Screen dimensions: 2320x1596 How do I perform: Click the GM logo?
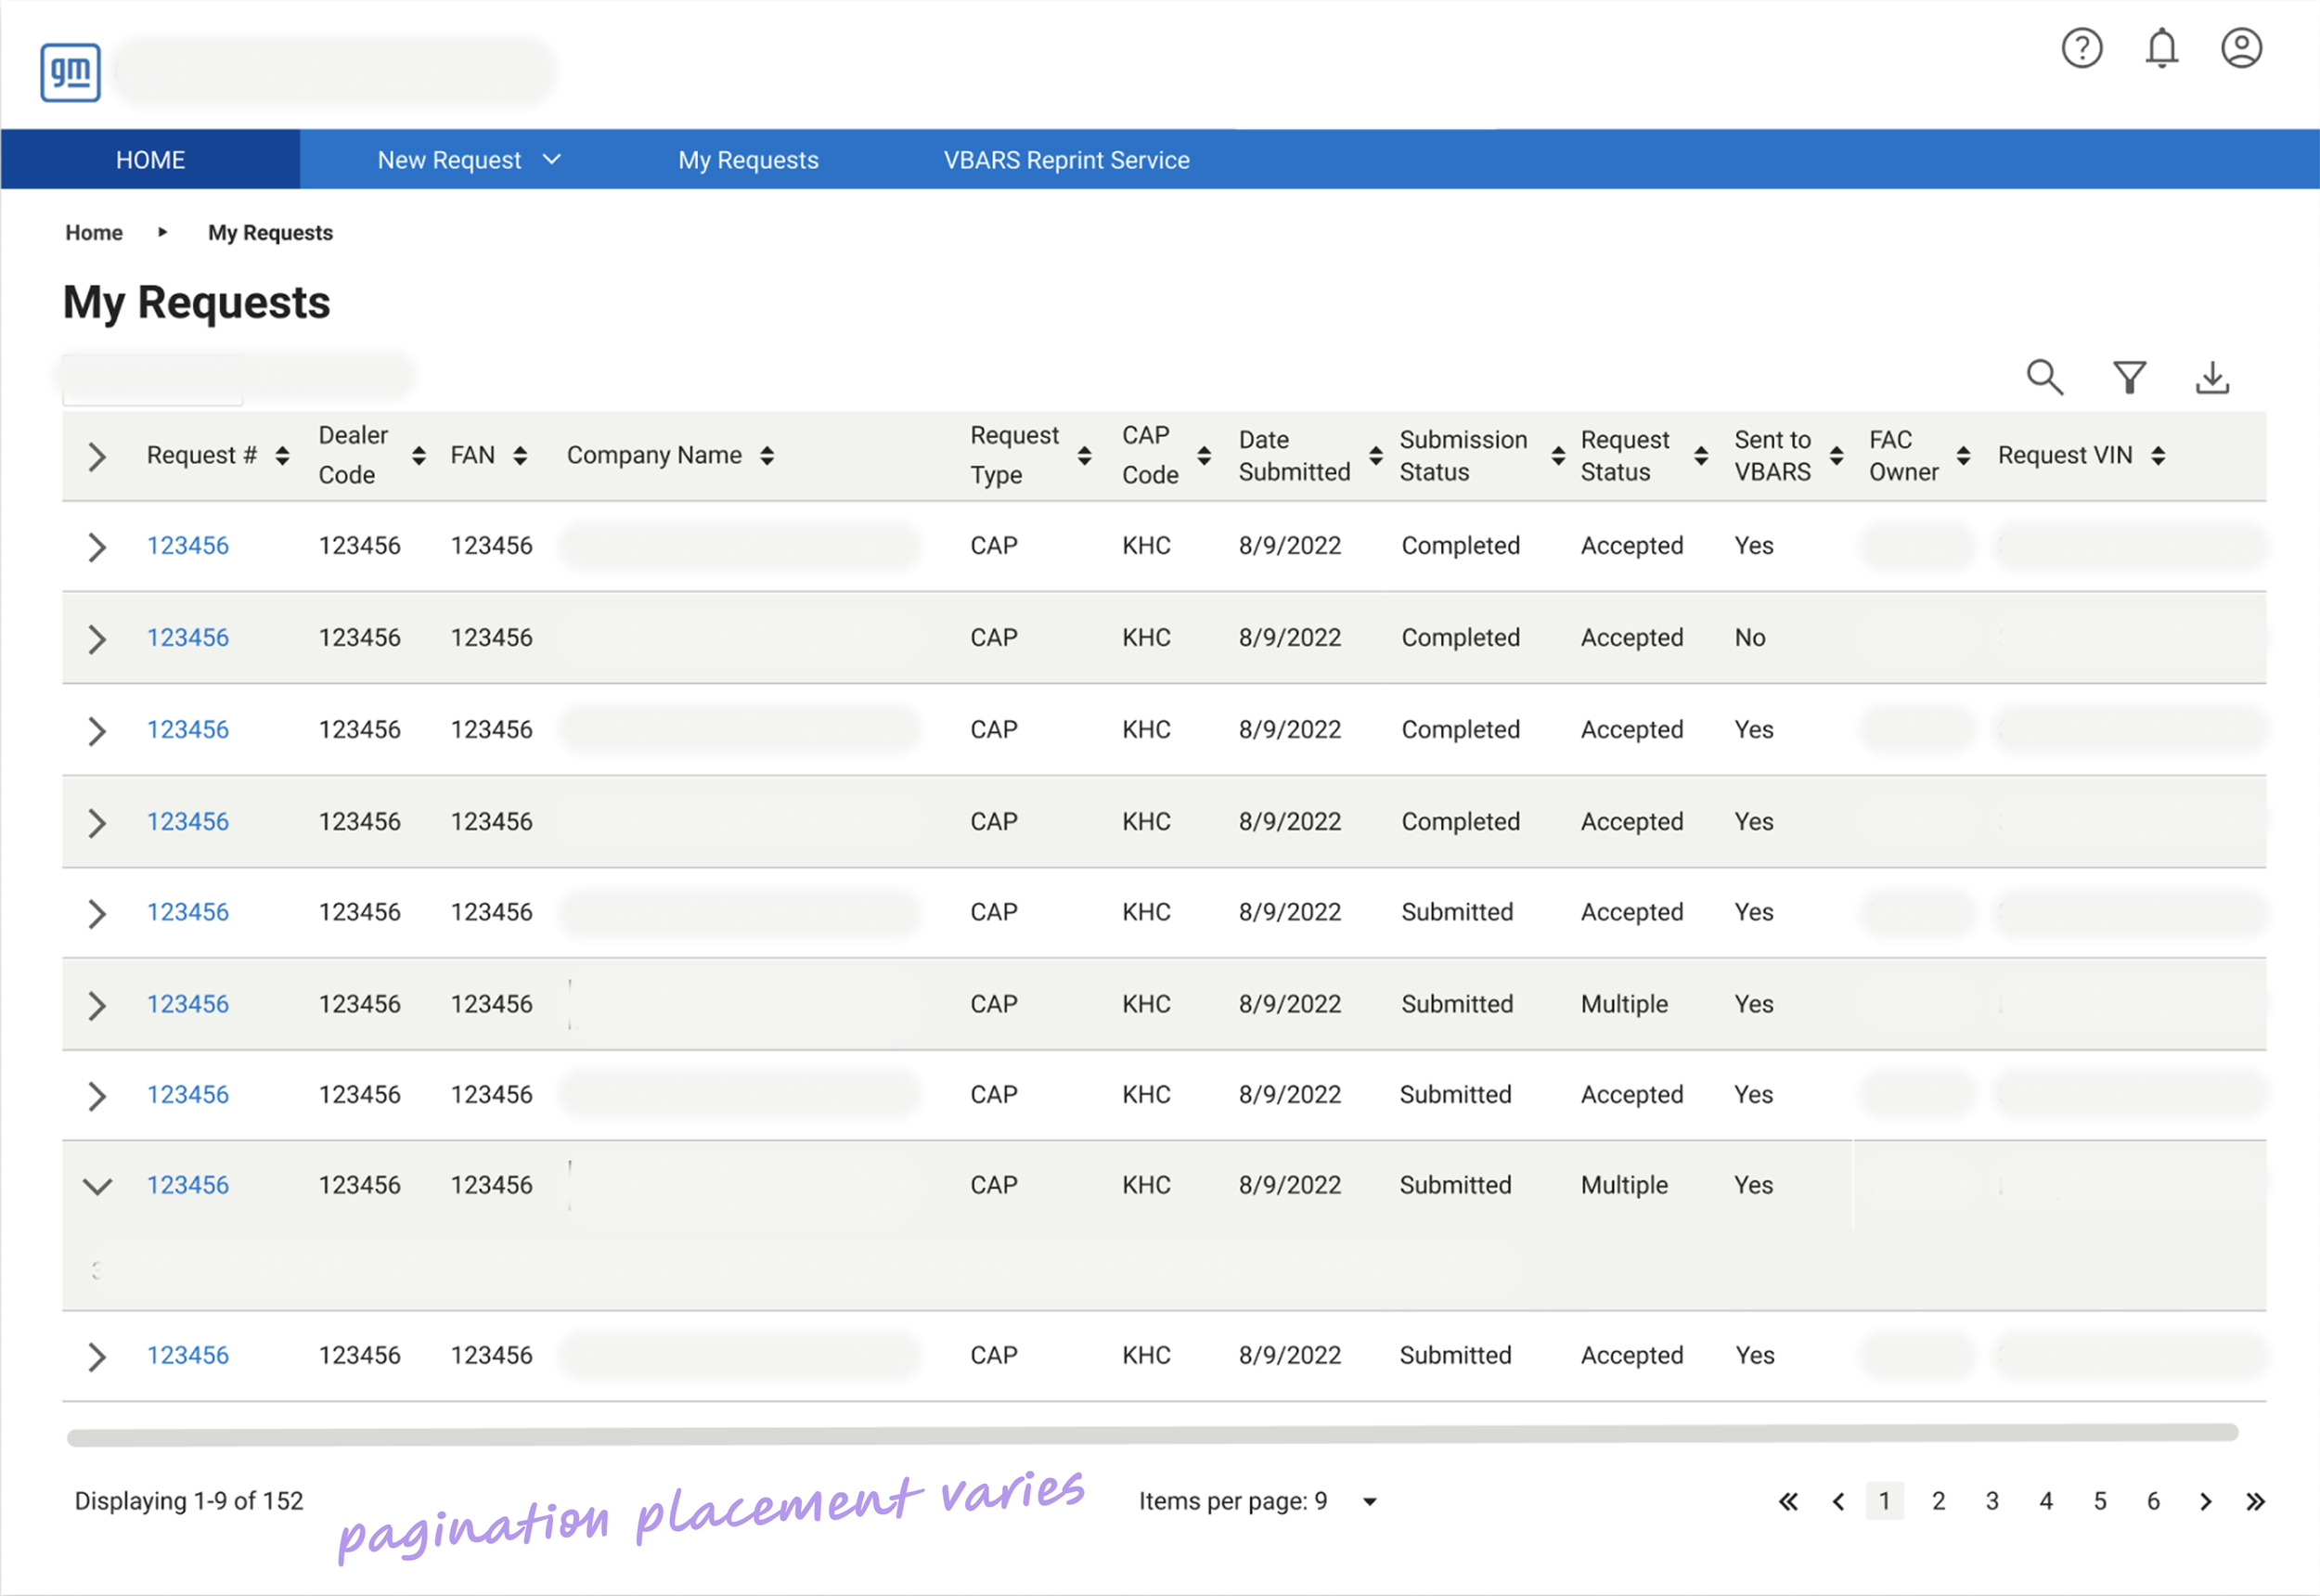tap(70, 72)
